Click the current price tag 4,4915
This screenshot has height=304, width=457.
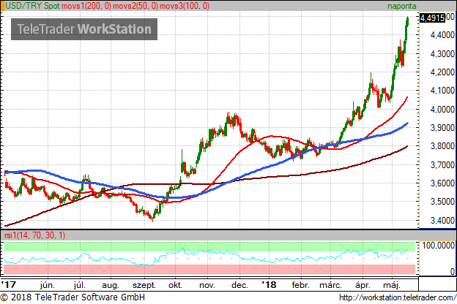pos(433,18)
